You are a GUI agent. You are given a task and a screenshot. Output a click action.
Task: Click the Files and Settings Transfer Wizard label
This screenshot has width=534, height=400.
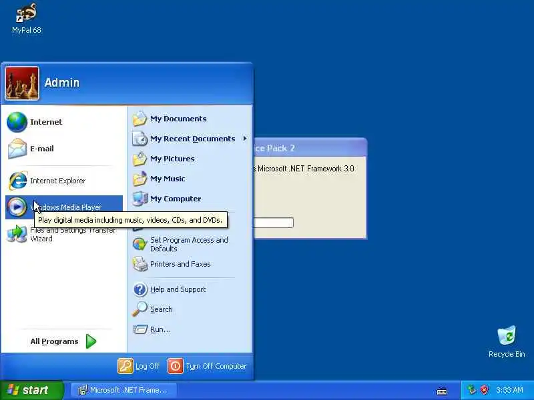coord(73,235)
